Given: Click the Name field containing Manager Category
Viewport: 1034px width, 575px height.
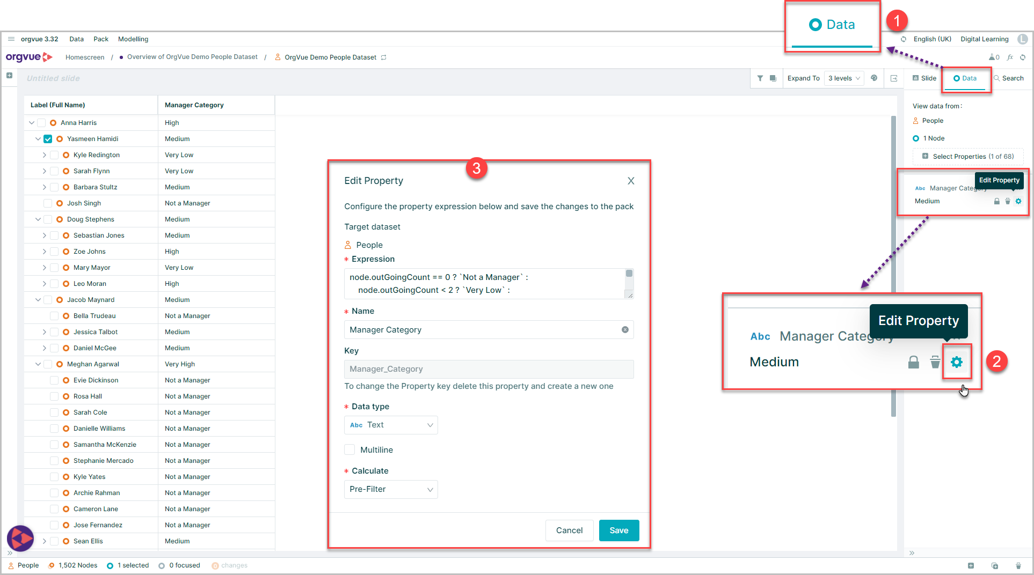Looking at the screenshot, I should (x=489, y=330).
